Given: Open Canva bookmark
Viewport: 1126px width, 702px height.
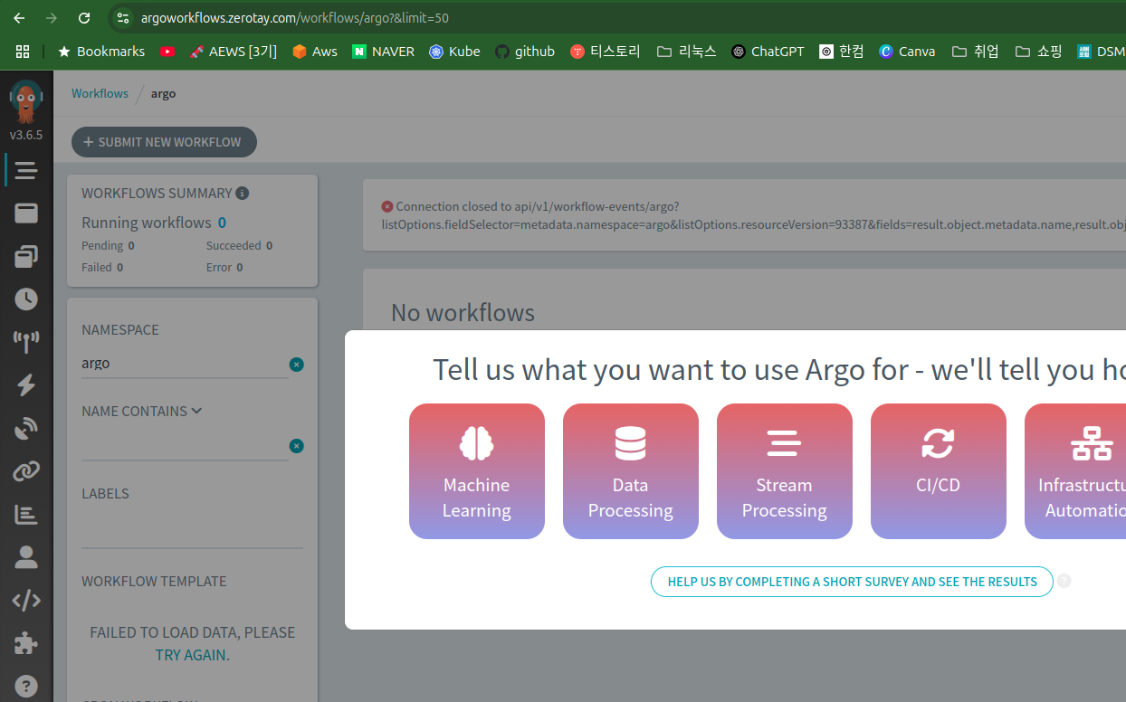Looking at the screenshot, I should tap(907, 52).
